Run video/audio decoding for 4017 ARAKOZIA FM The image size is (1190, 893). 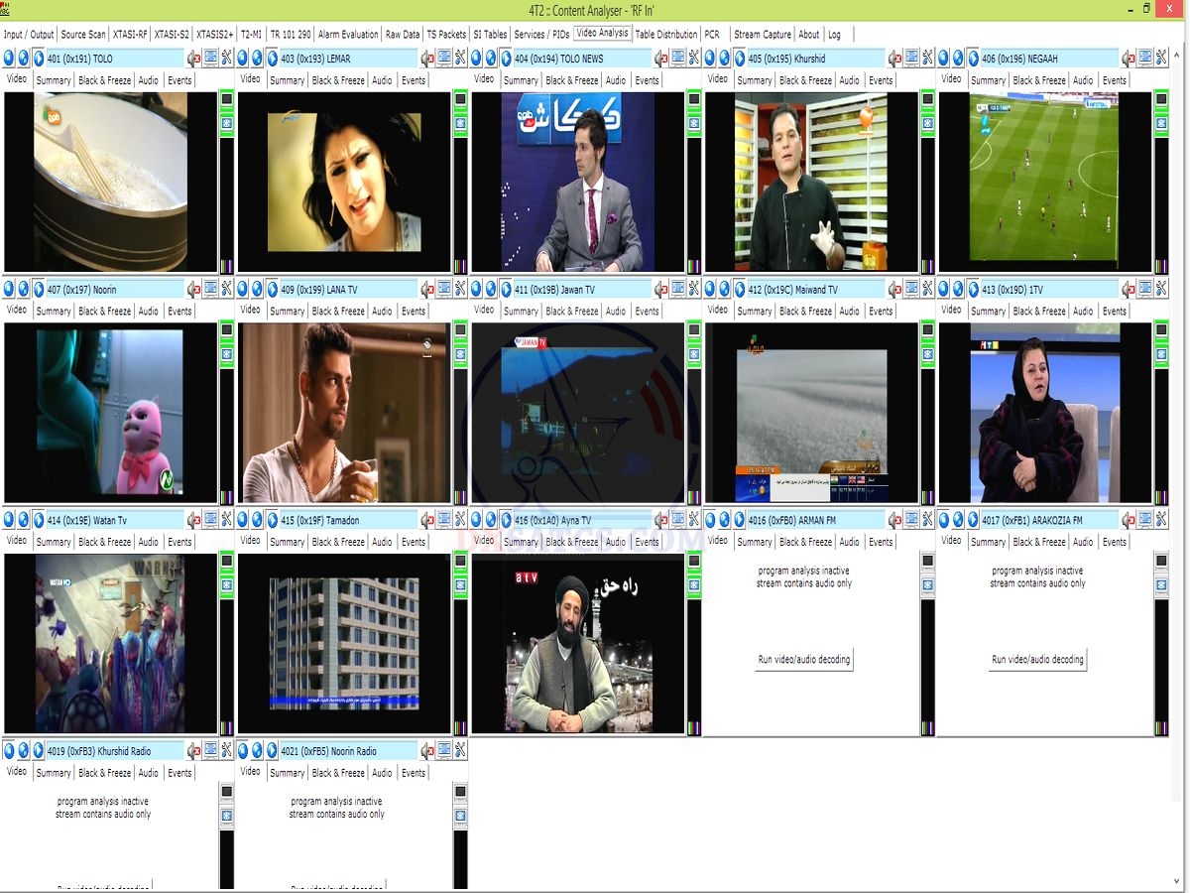click(1037, 660)
